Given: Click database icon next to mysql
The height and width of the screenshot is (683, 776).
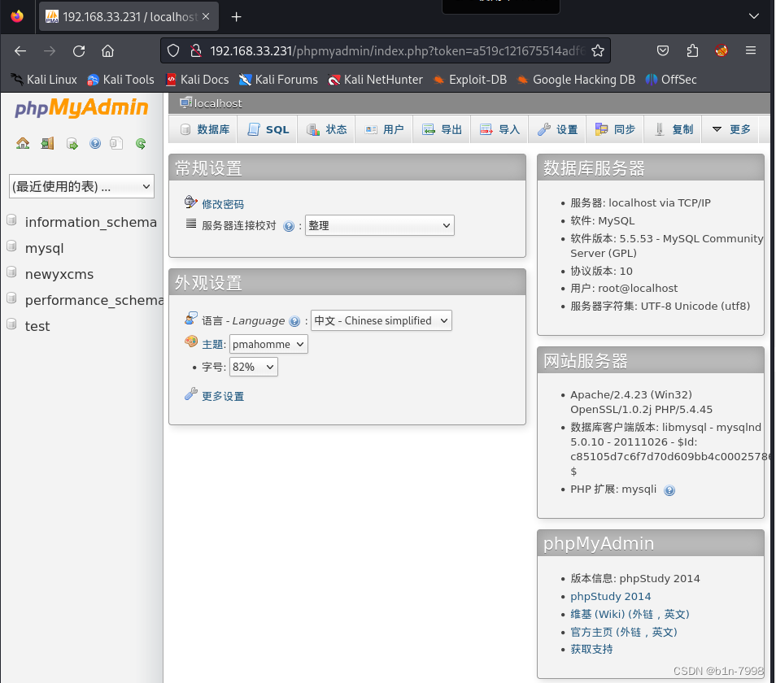Looking at the screenshot, I should point(11,246).
